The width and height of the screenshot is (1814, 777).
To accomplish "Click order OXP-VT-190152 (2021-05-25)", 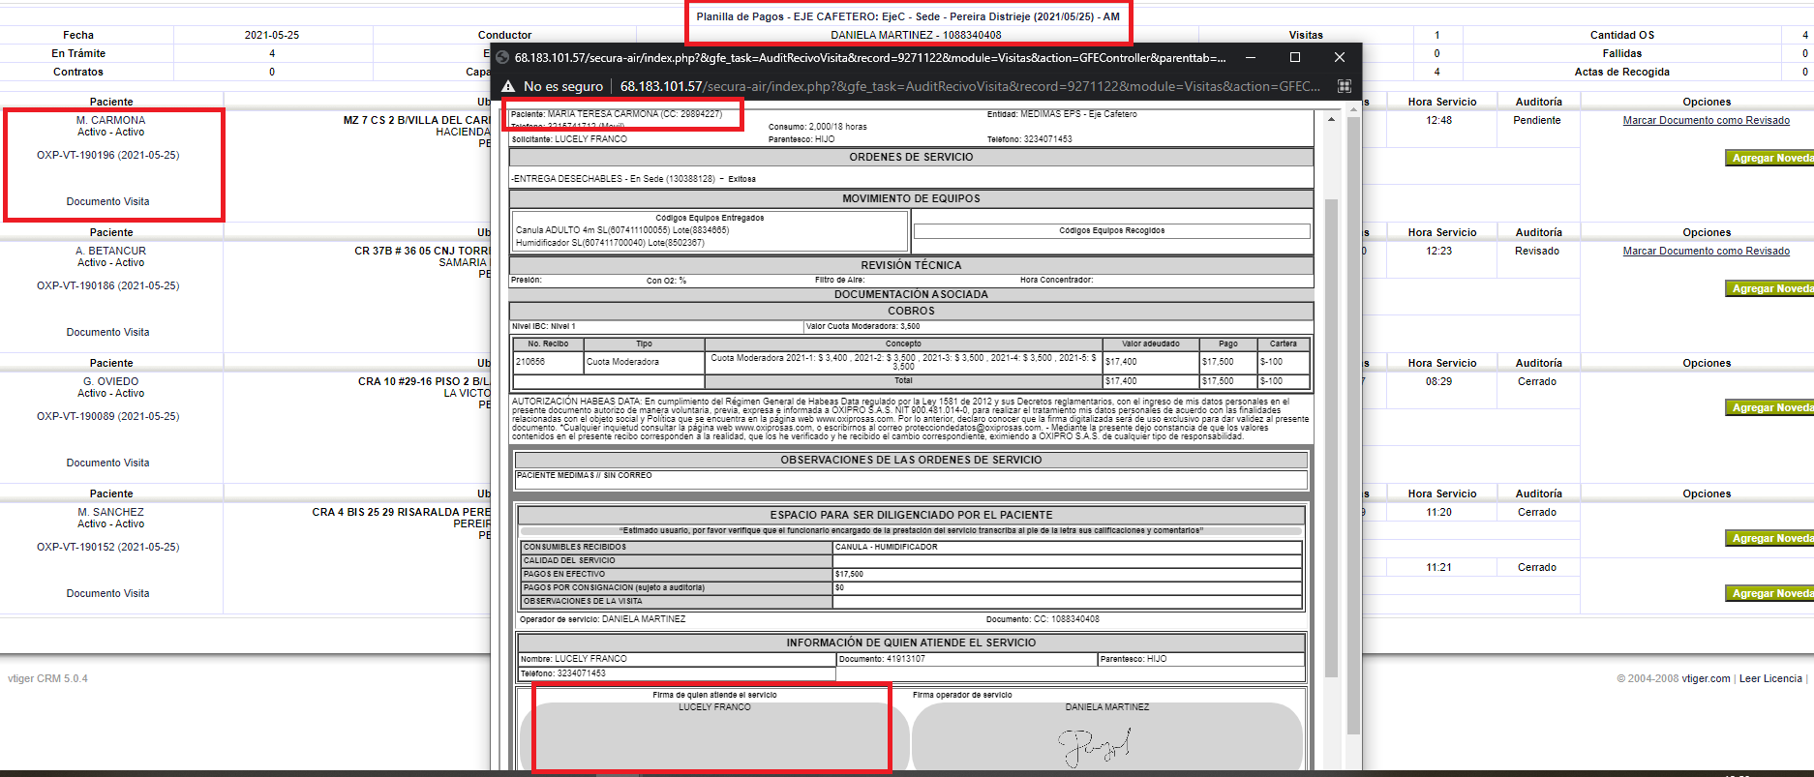I will click(x=107, y=547).
